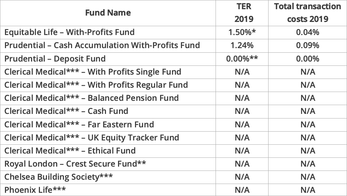
Task: Click the 0.00%** TER value
Action: click(242, 58)
